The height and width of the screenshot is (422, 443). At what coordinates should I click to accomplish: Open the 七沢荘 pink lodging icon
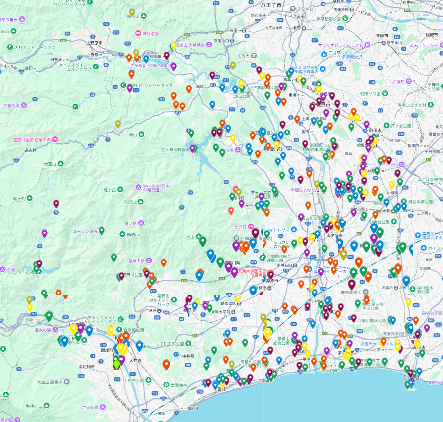pyautogui.click(x=250, y=226)
